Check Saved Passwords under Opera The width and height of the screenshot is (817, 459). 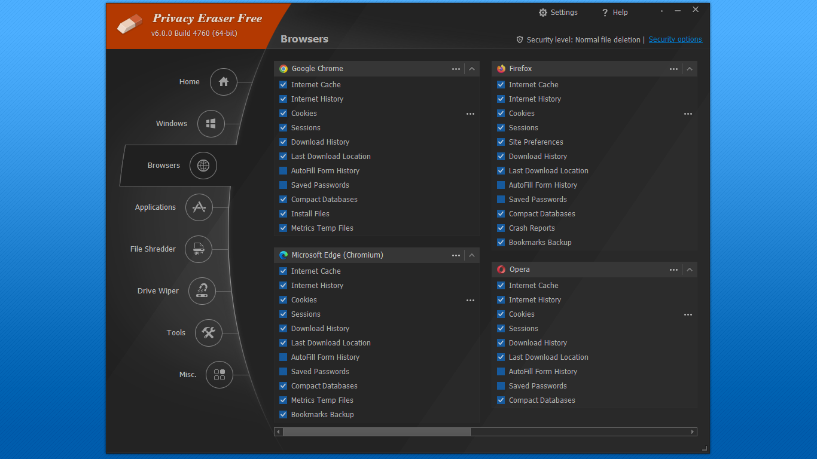pyautogui.click(x=501, y=385)
